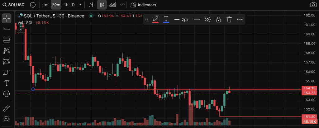Screen dimensions: 319x128
Task: Collapse the legend with the caret button
Action: 21,30
